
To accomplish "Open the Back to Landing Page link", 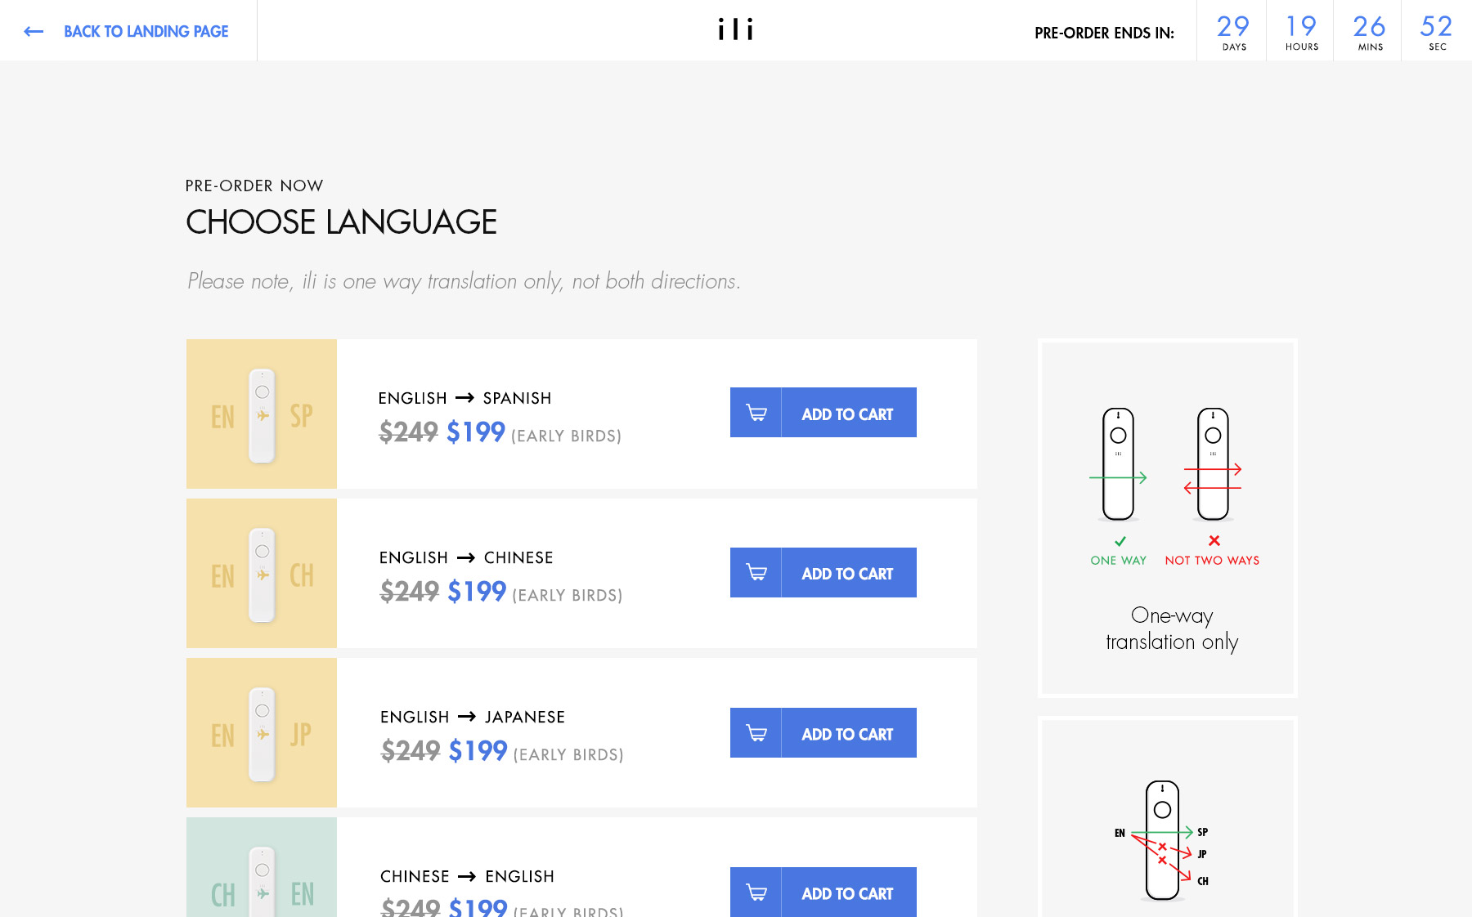I will [x=146, y=32].
